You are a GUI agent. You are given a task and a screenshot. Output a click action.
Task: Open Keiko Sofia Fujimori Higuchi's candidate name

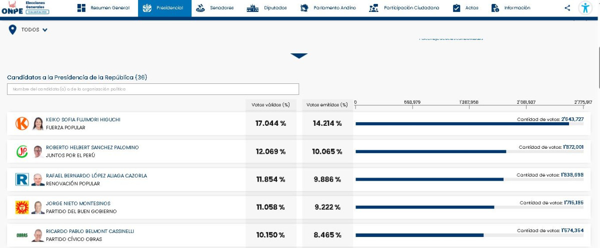coord(83,120)
